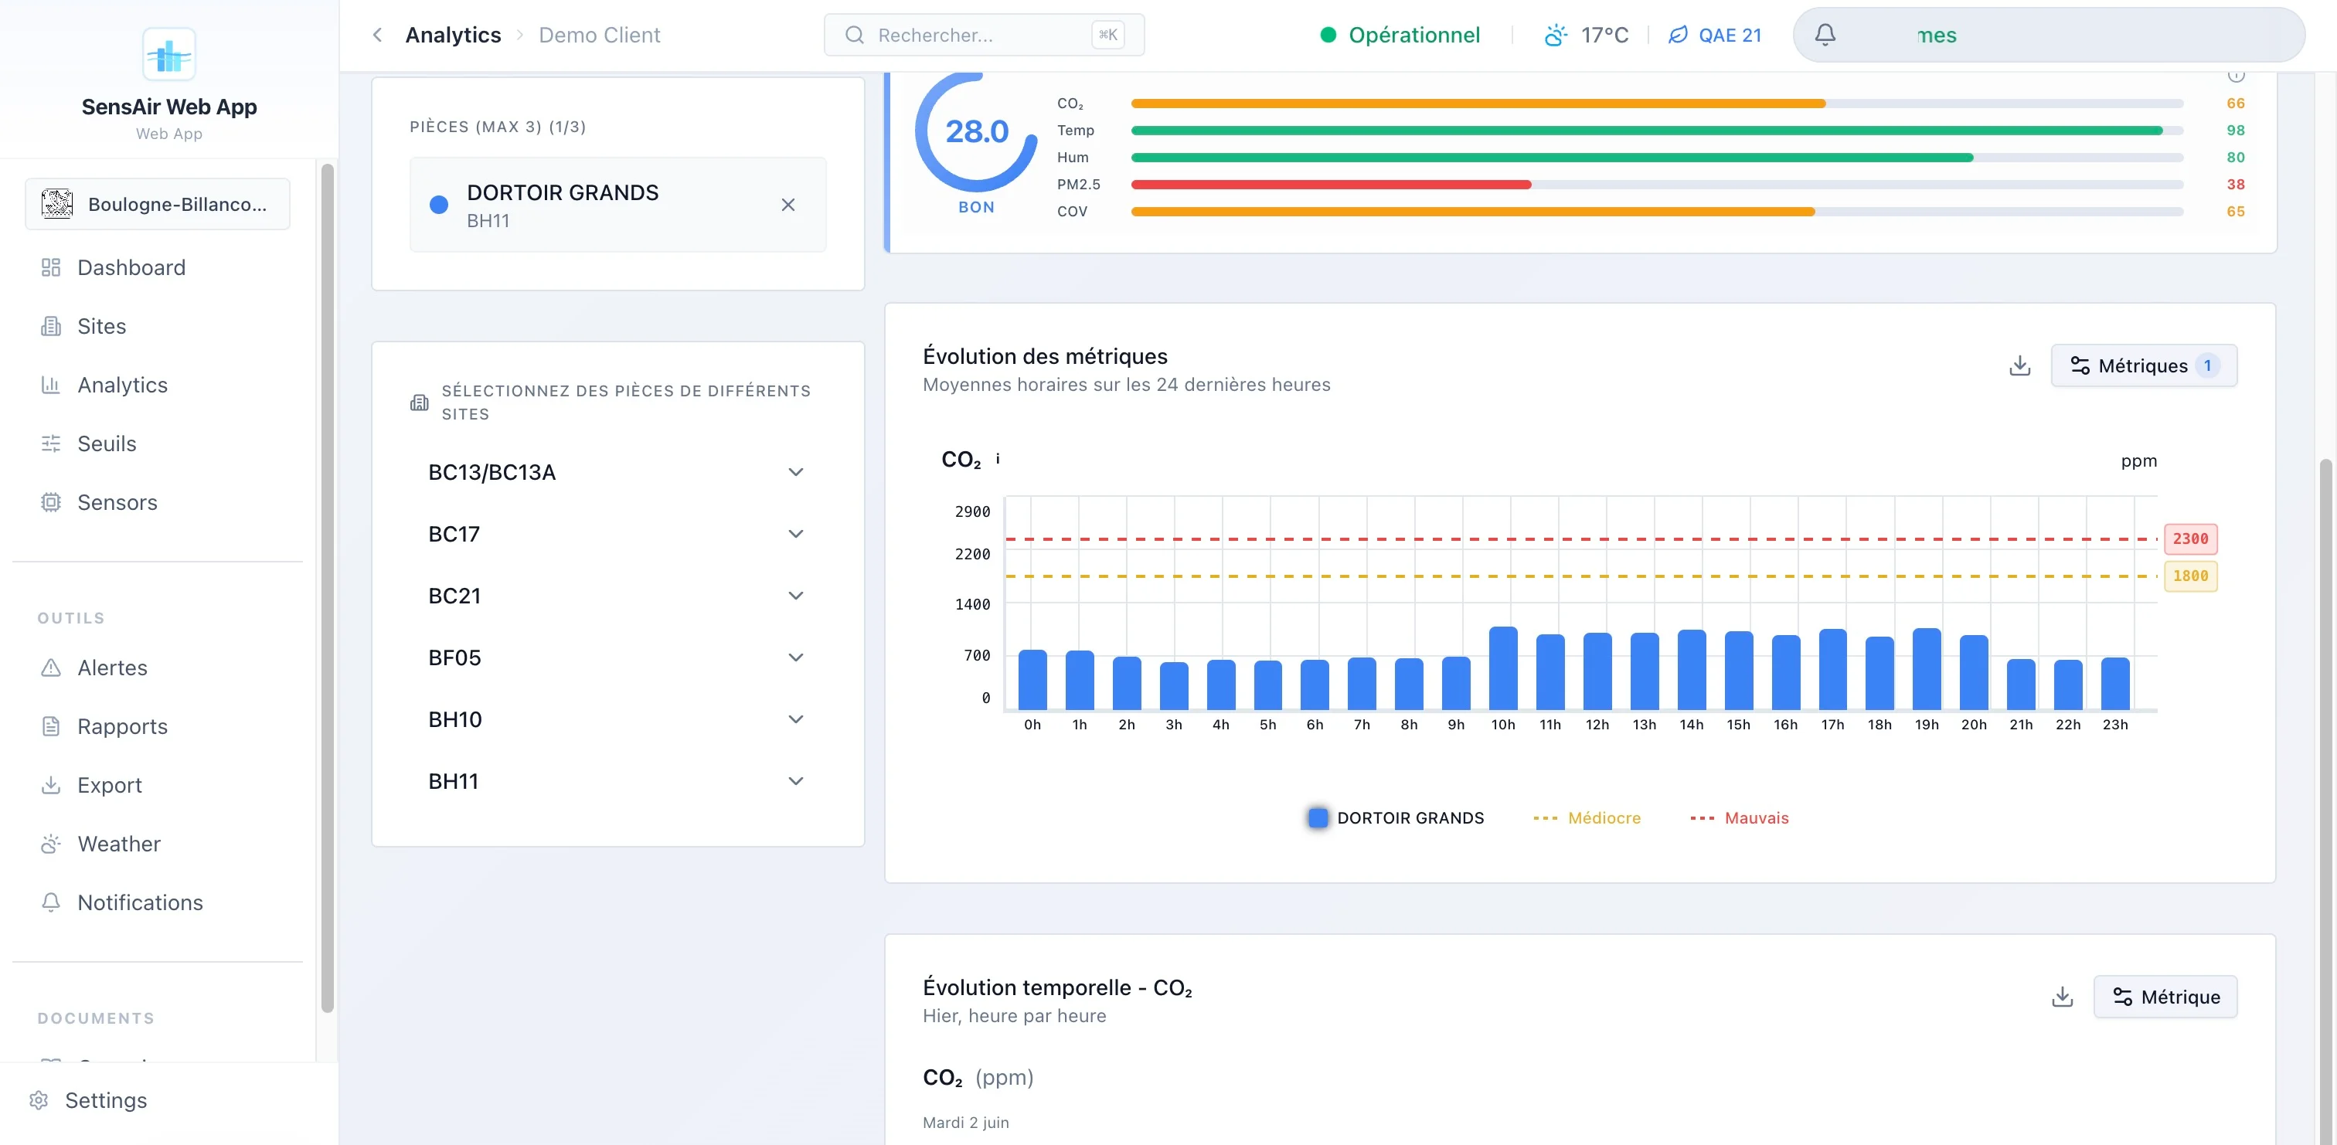Open the Boulogne-Billancourt site selector
This screenshot has height=1145, width=2337.
click(158, 204)
